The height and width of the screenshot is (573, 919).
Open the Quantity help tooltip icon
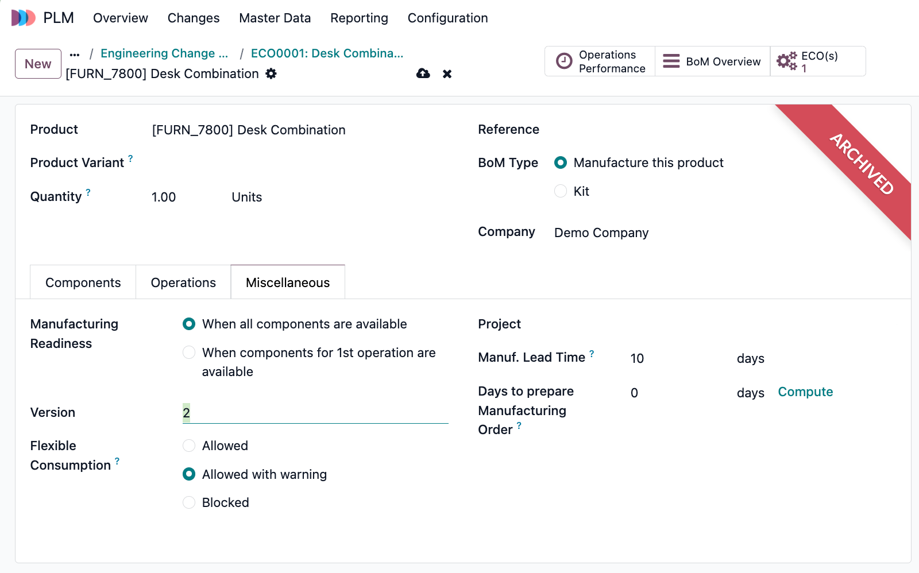(x=88, y=192)
